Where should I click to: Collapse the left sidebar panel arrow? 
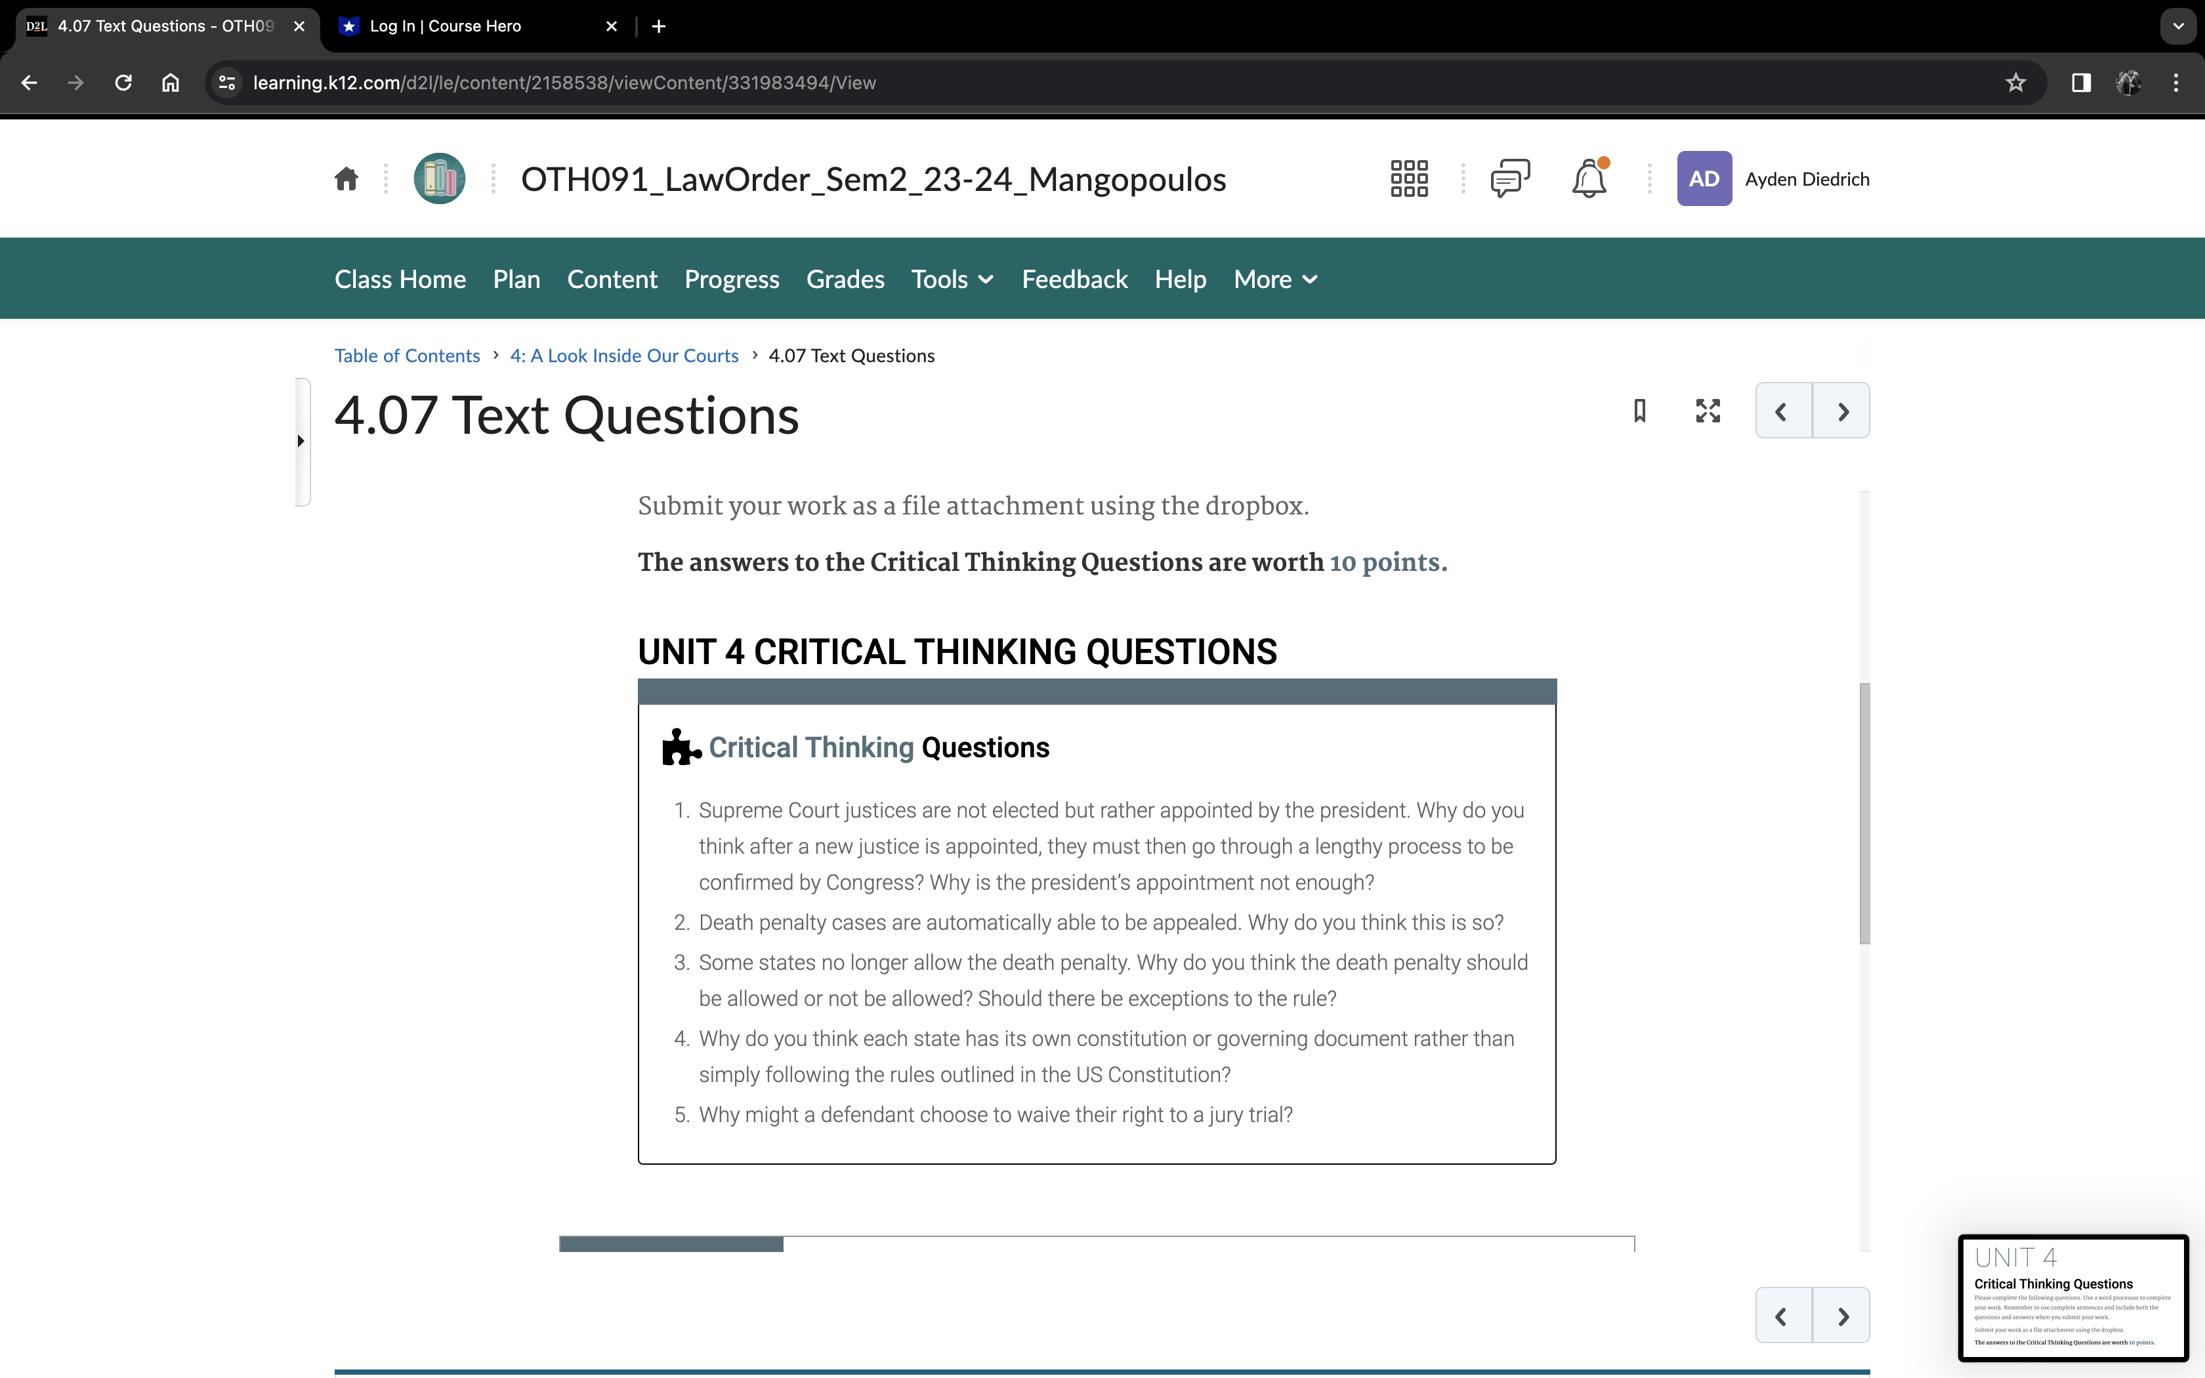302,441
